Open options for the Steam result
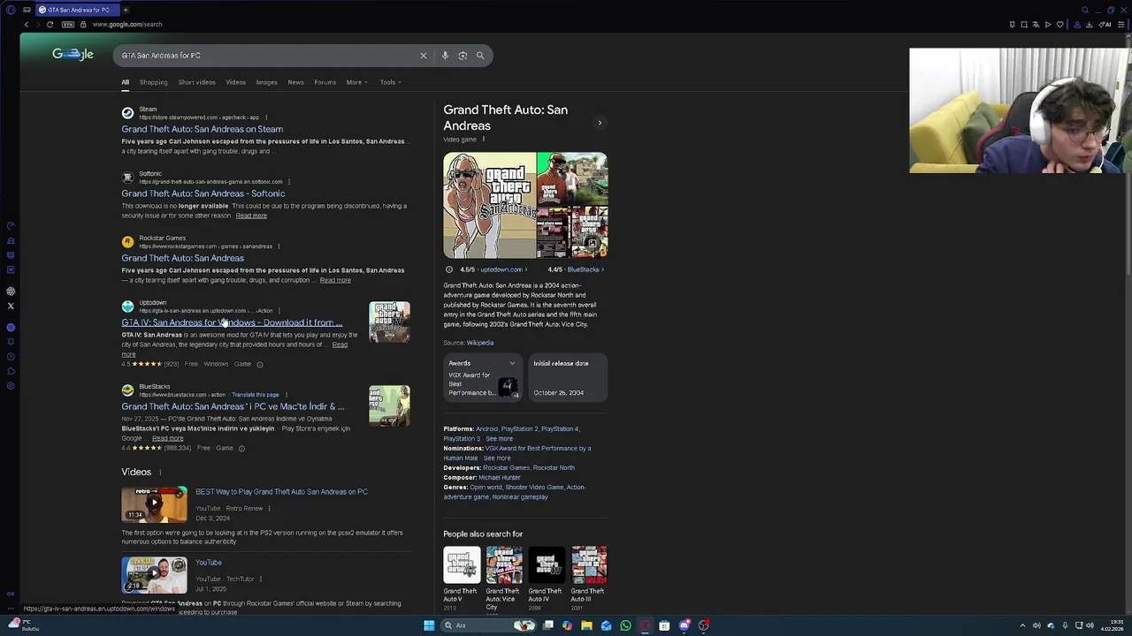Viewport: 1132px width, 636px height. pyautogui.click(x=266, y=117)
